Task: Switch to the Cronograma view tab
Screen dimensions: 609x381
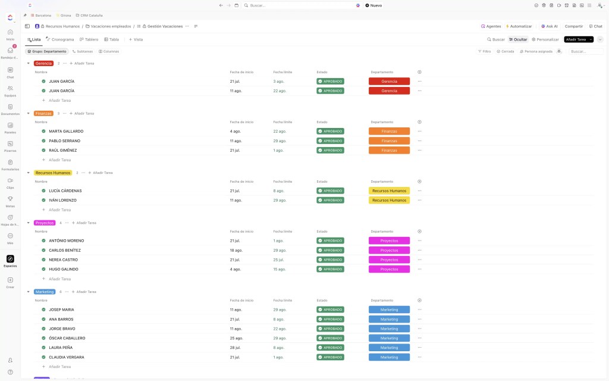Action: [60, 39]
